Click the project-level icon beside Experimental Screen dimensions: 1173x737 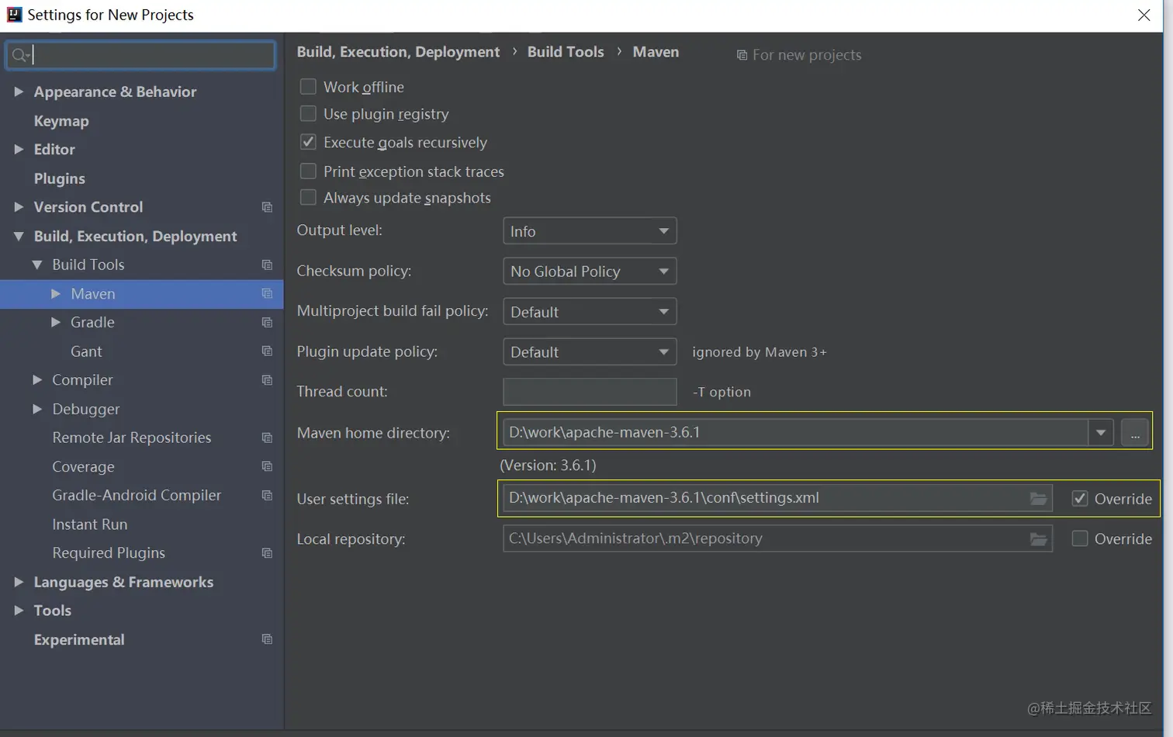click(267, 639)
